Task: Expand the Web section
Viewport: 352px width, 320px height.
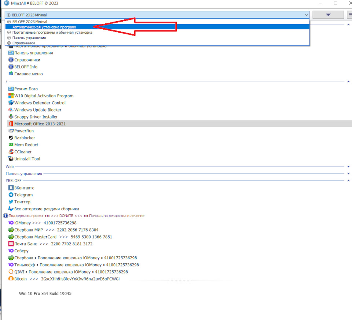Action: click(x=348, y=166)
